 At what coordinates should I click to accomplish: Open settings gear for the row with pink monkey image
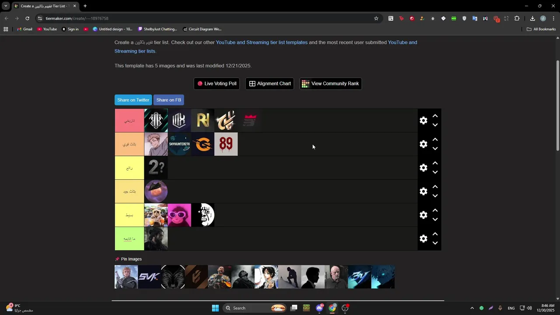[423, 215]
